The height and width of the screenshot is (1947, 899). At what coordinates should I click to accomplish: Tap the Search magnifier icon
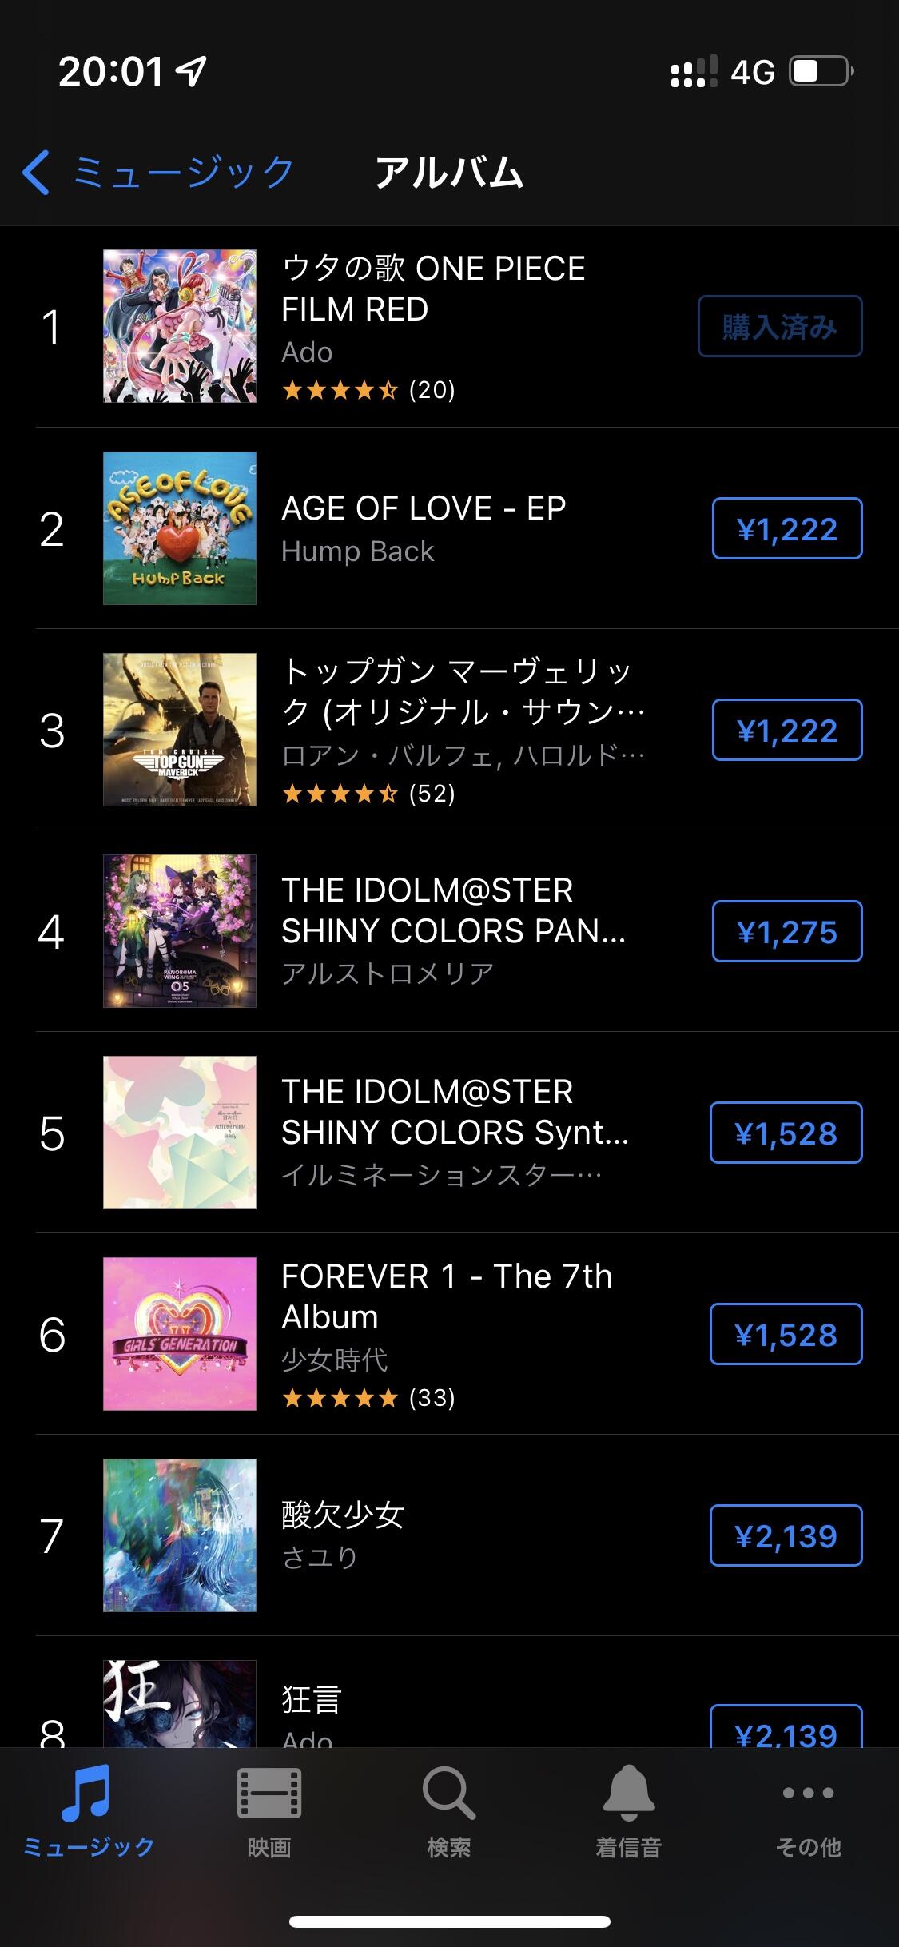[448, 1793]
